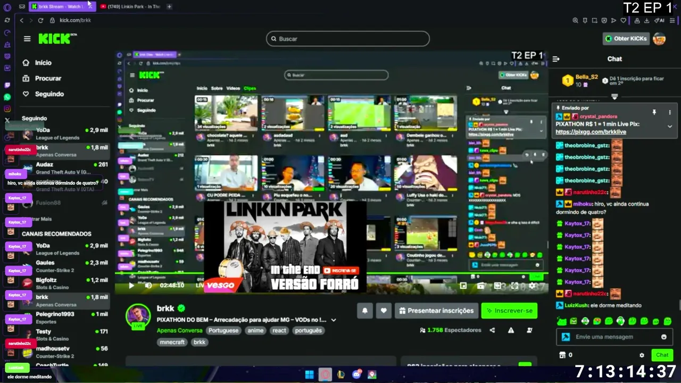Screen dimensions: 681x383
Task: Report stream with warning triangle icon
Action: tap(511, 330)
